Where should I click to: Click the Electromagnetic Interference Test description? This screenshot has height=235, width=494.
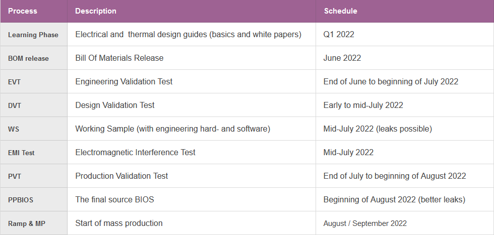click(x=135, y=152)
